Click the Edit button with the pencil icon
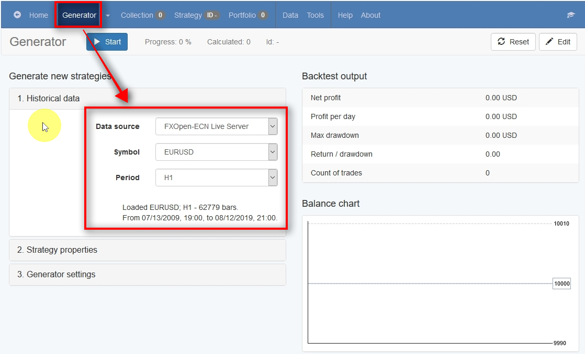This screenshot has width=585, height=354. 558,42
